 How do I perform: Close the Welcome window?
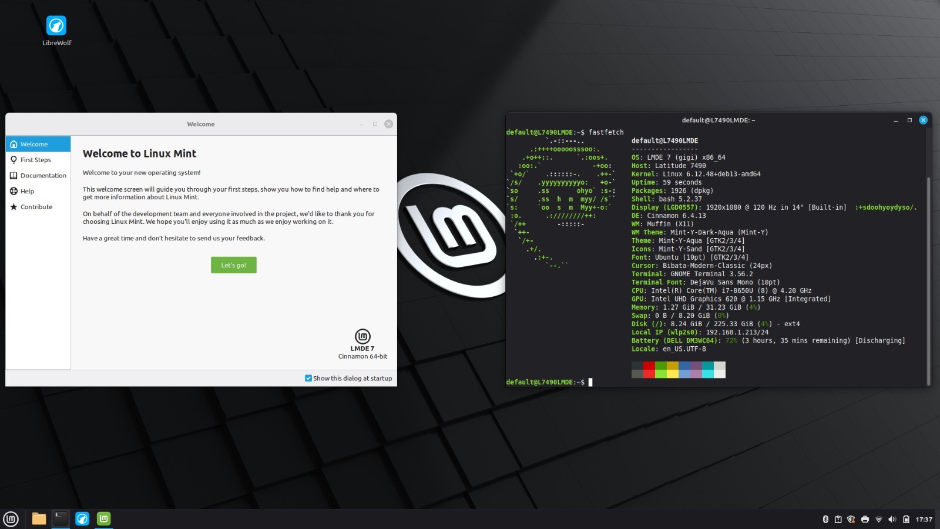[388, 124]
